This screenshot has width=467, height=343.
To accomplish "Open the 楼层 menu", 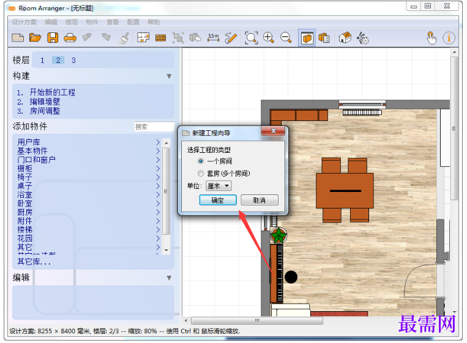I will click(72, 22).
